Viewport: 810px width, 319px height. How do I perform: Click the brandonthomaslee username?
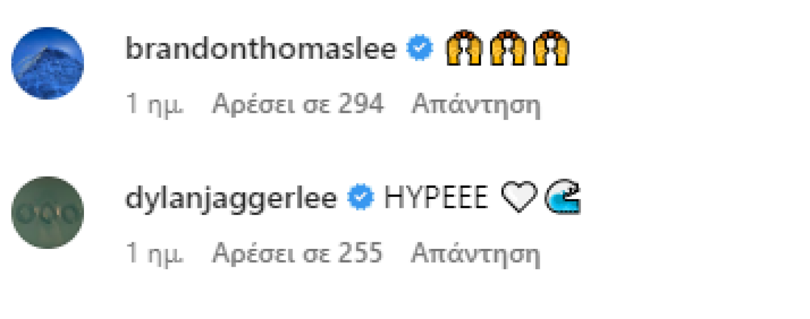coord(261,49)
